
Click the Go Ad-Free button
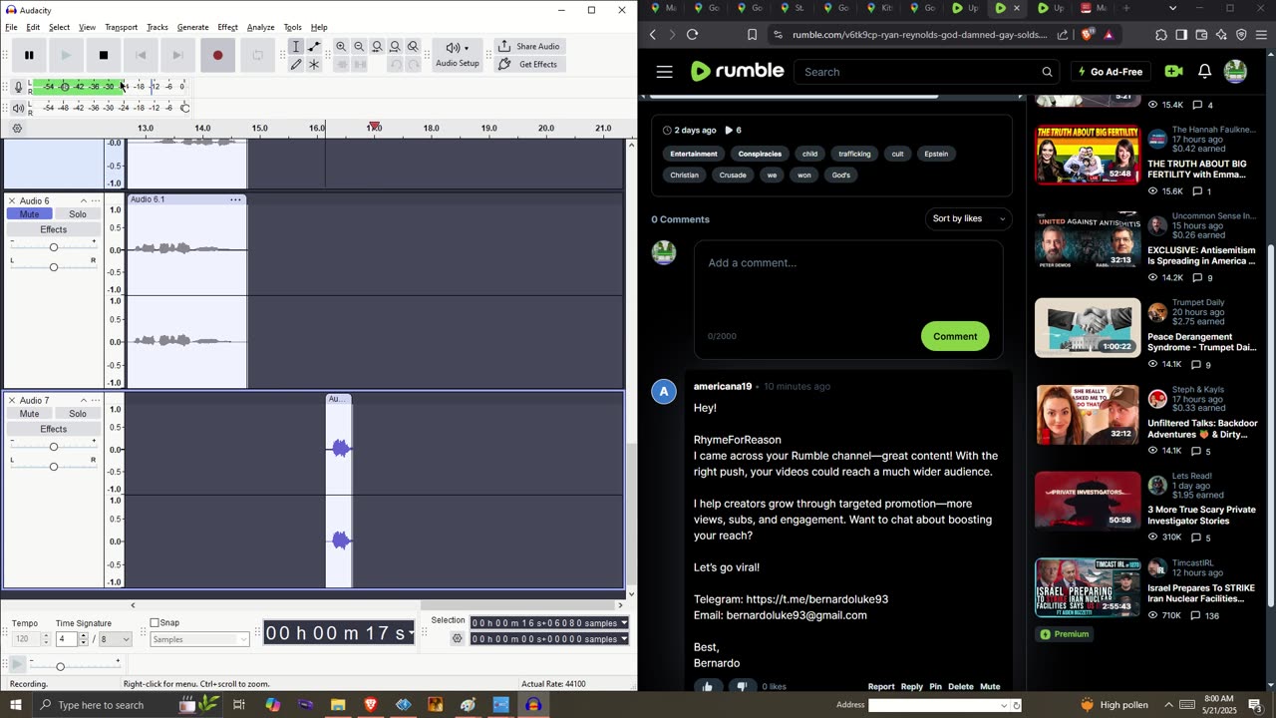coord(1111,72)
